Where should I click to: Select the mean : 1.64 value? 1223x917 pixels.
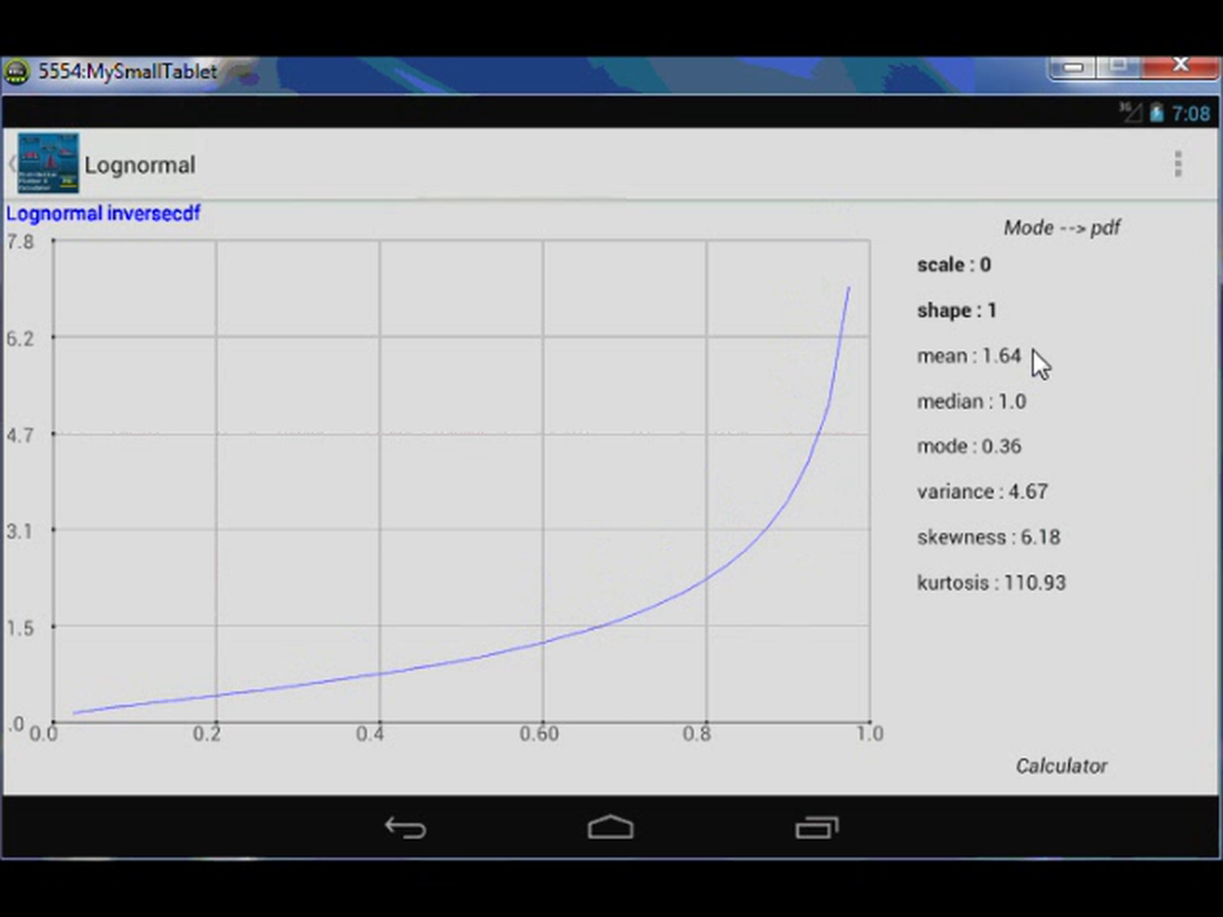click(x=968, y=355)
